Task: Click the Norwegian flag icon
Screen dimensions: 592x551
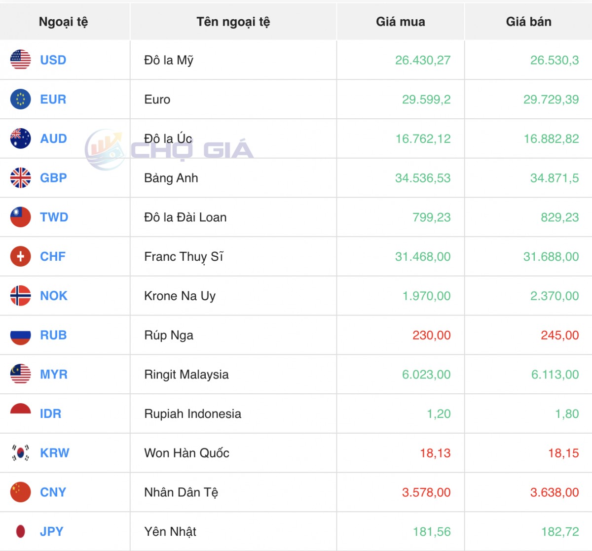Action: (21, 296)
